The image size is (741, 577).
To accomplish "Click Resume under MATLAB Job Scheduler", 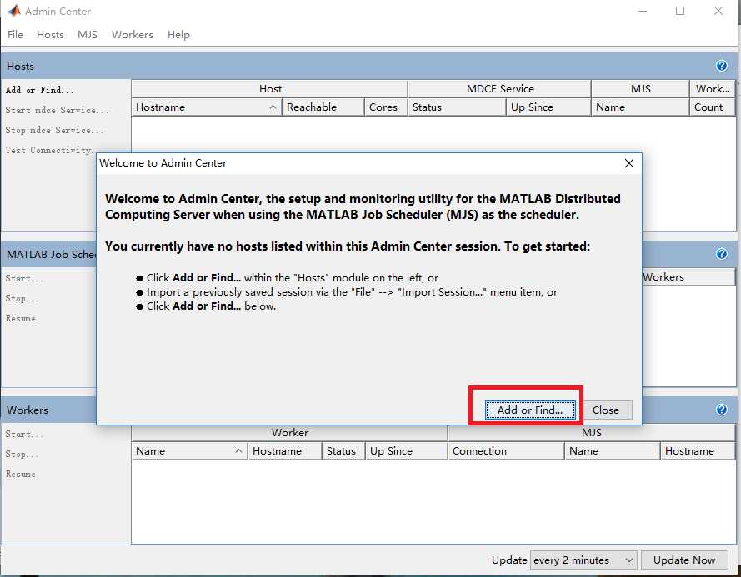I will [x=20, y=319].
